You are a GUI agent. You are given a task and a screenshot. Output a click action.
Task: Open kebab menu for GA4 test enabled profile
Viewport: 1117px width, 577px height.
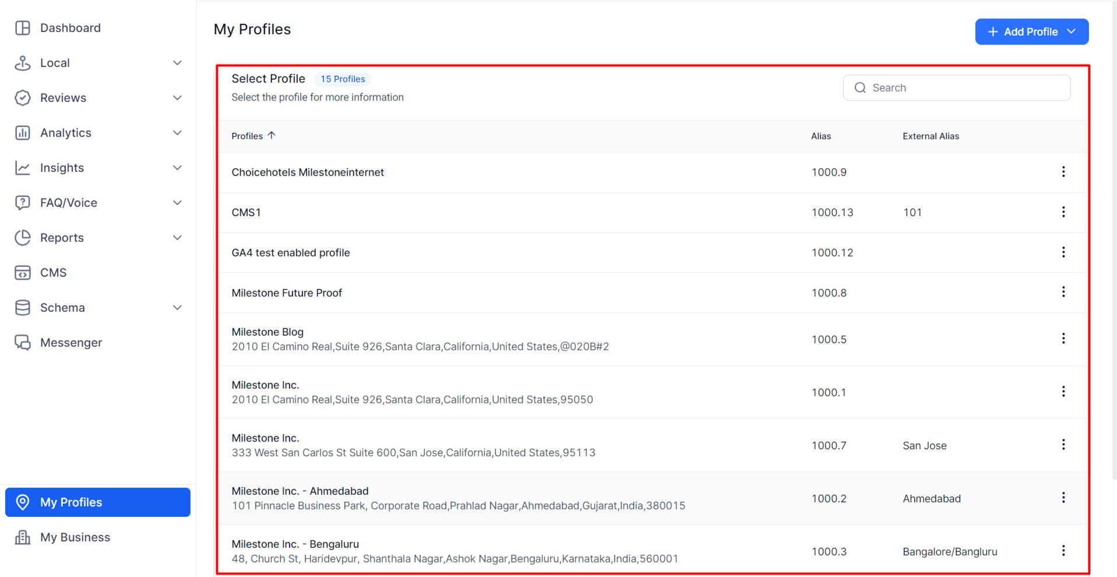[x=1063, y=252]
